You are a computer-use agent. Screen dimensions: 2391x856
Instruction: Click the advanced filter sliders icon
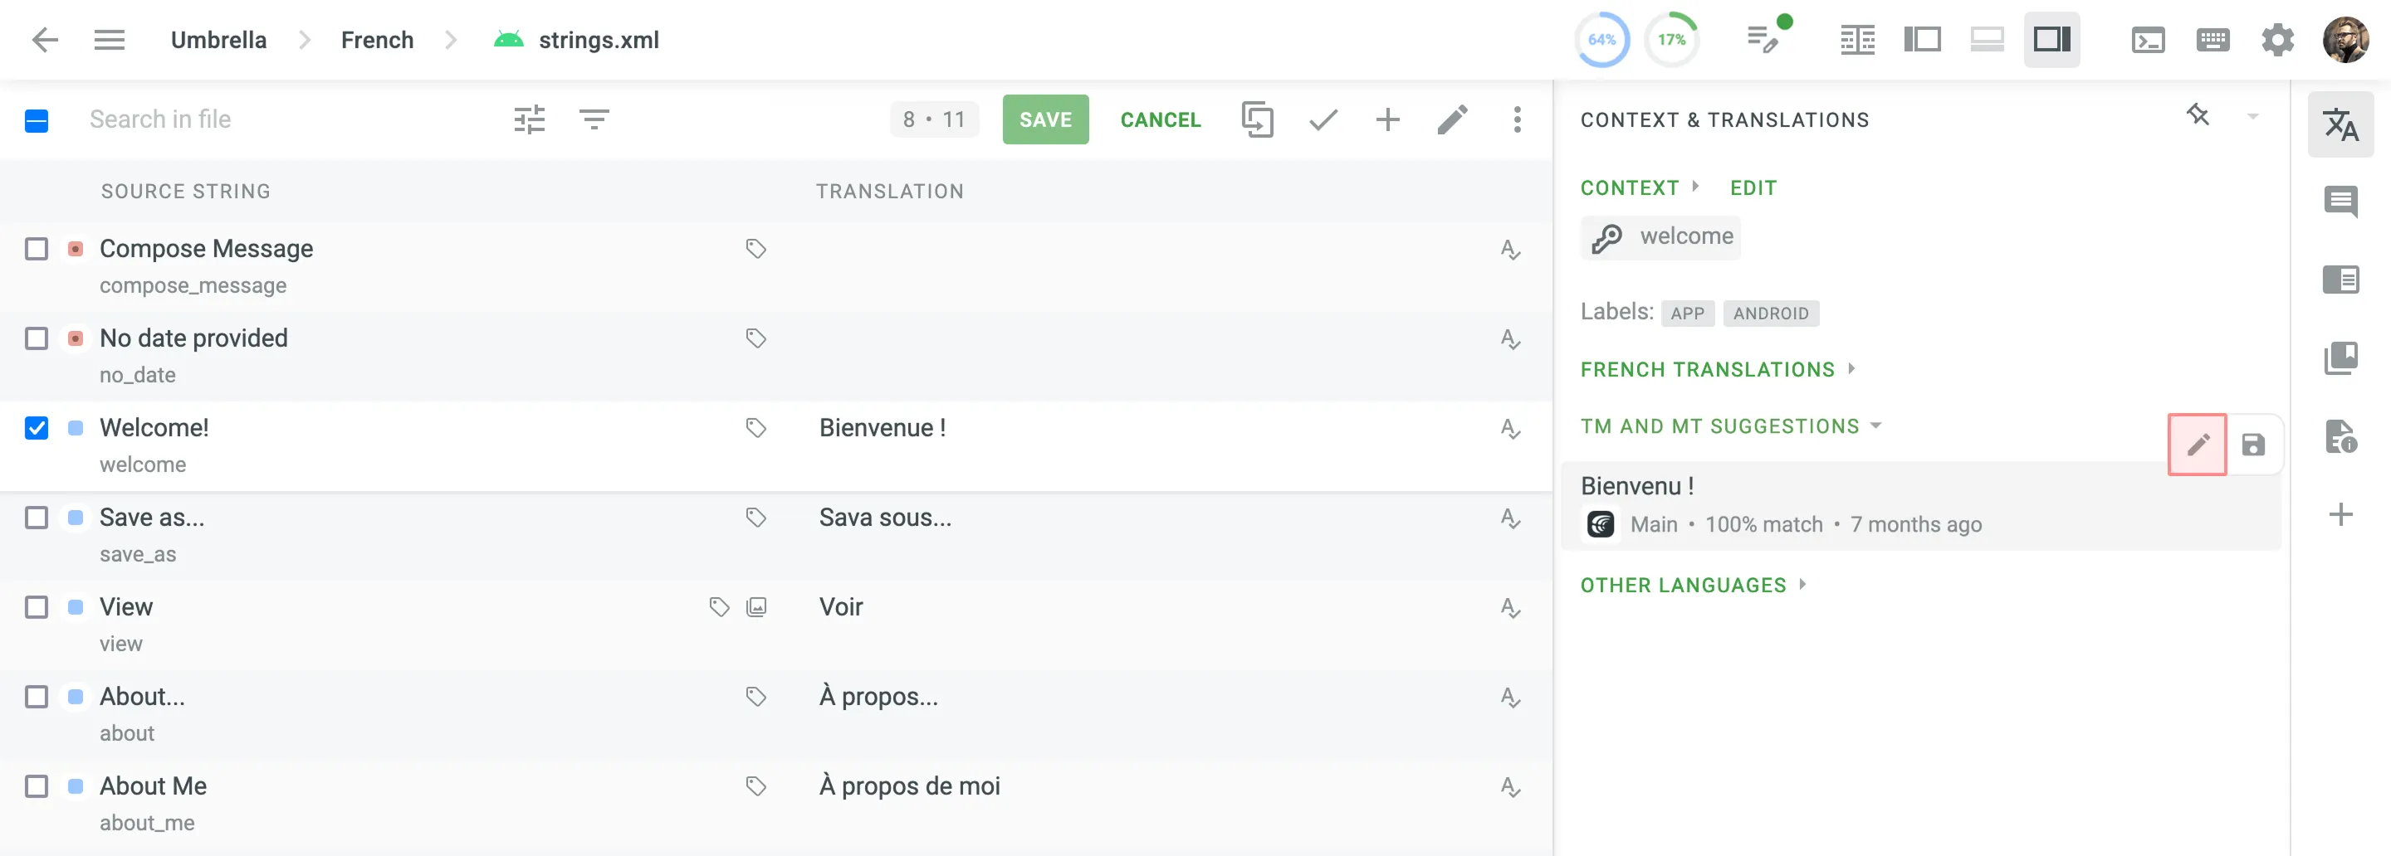coord(529,119)
